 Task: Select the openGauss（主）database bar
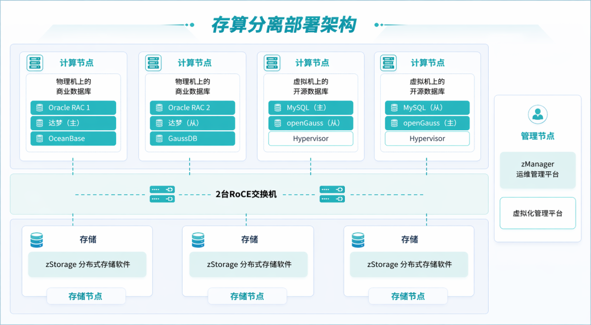427,123
